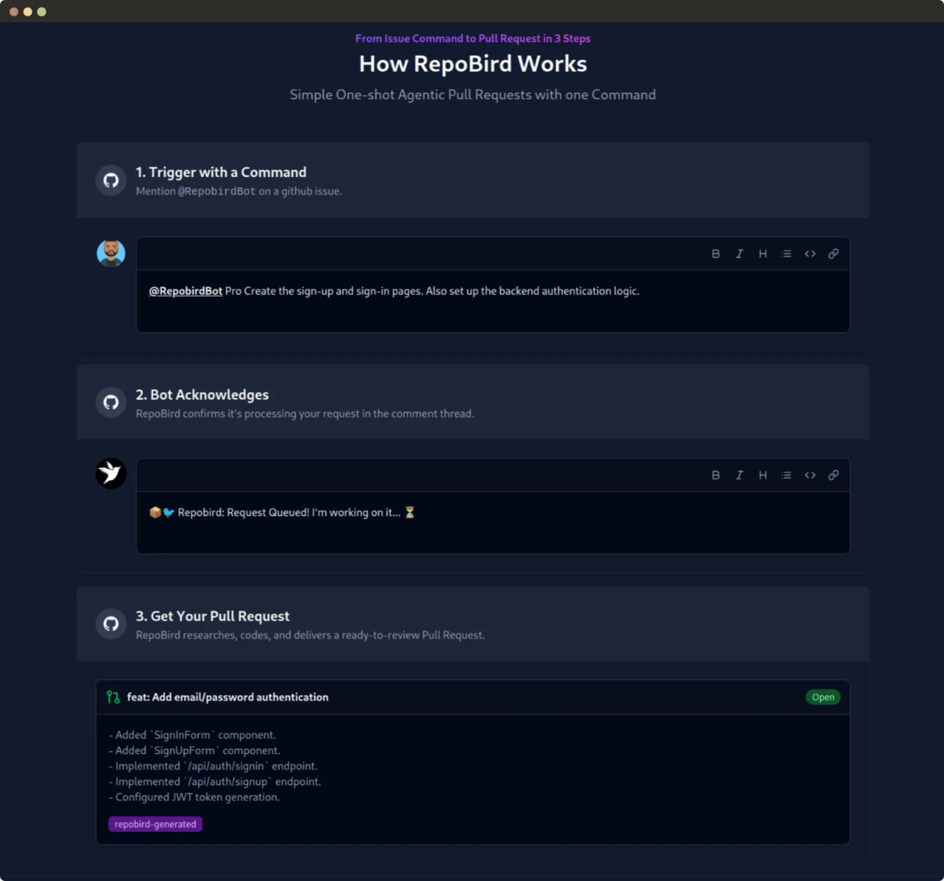Click GitHub icon beside Get Your Pull Request

111,624
